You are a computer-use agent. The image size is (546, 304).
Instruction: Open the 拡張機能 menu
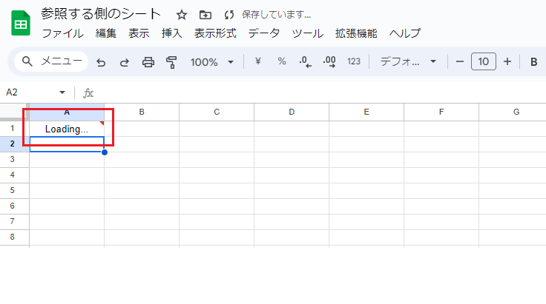[356, 33]
